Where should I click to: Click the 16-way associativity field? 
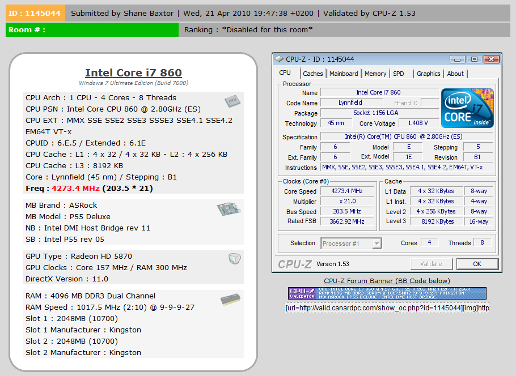coord(479,221)
